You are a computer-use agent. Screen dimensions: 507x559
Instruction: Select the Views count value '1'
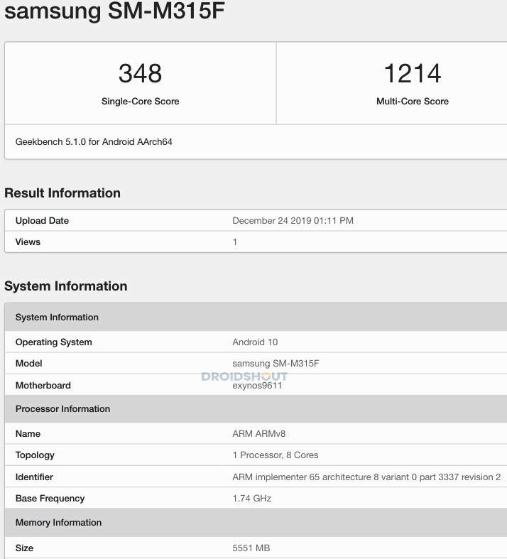(x=235, y=242)
